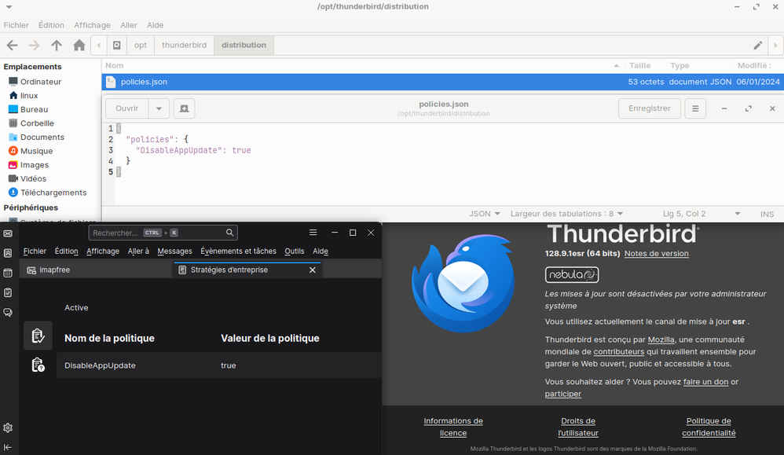784x455 pixels.
Task: Open Thunderbird Chat space icon
Action: coord(8,313)
